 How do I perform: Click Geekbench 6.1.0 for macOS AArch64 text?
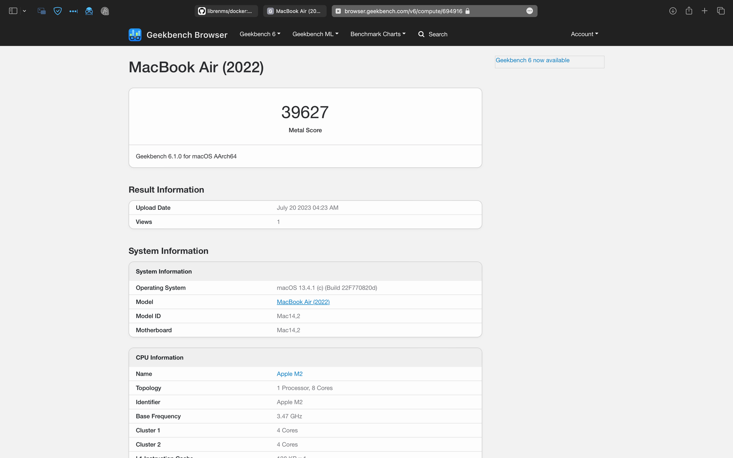(x=186, y=156)
